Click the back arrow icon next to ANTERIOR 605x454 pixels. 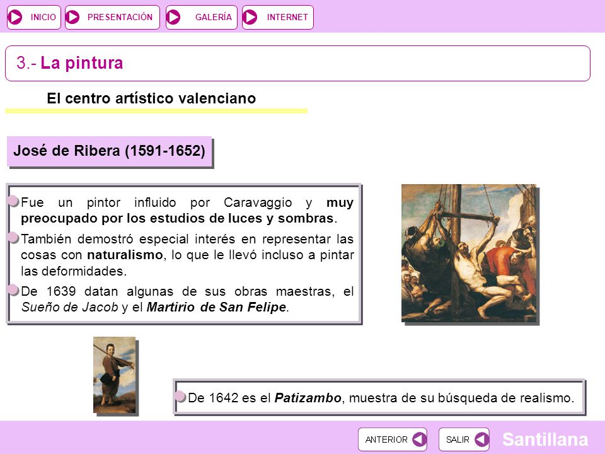tap(419, 439)
